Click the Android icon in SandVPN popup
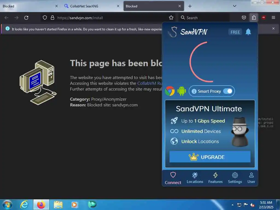 182,91
